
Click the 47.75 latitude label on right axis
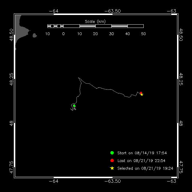coord(181,167)
